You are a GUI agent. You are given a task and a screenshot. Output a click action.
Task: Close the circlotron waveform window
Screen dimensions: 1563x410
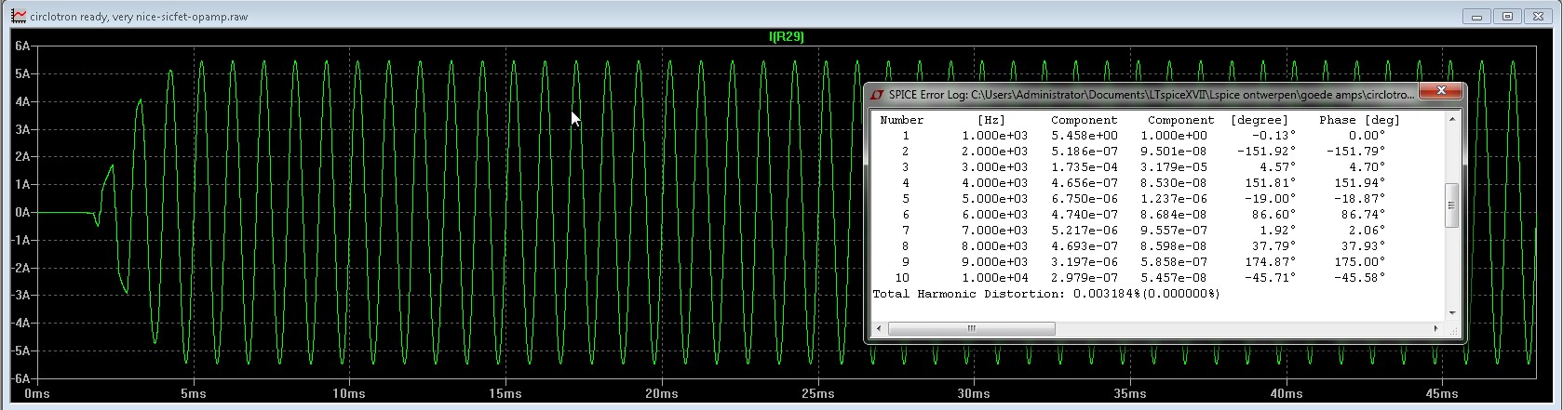pyautogui.click(x=1537, y=16)
